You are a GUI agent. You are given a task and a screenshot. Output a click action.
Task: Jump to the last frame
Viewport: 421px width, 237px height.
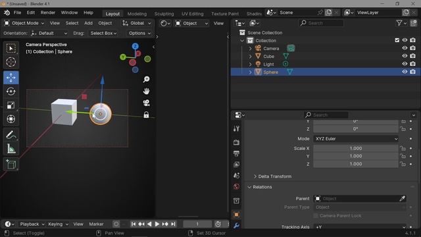174,224
